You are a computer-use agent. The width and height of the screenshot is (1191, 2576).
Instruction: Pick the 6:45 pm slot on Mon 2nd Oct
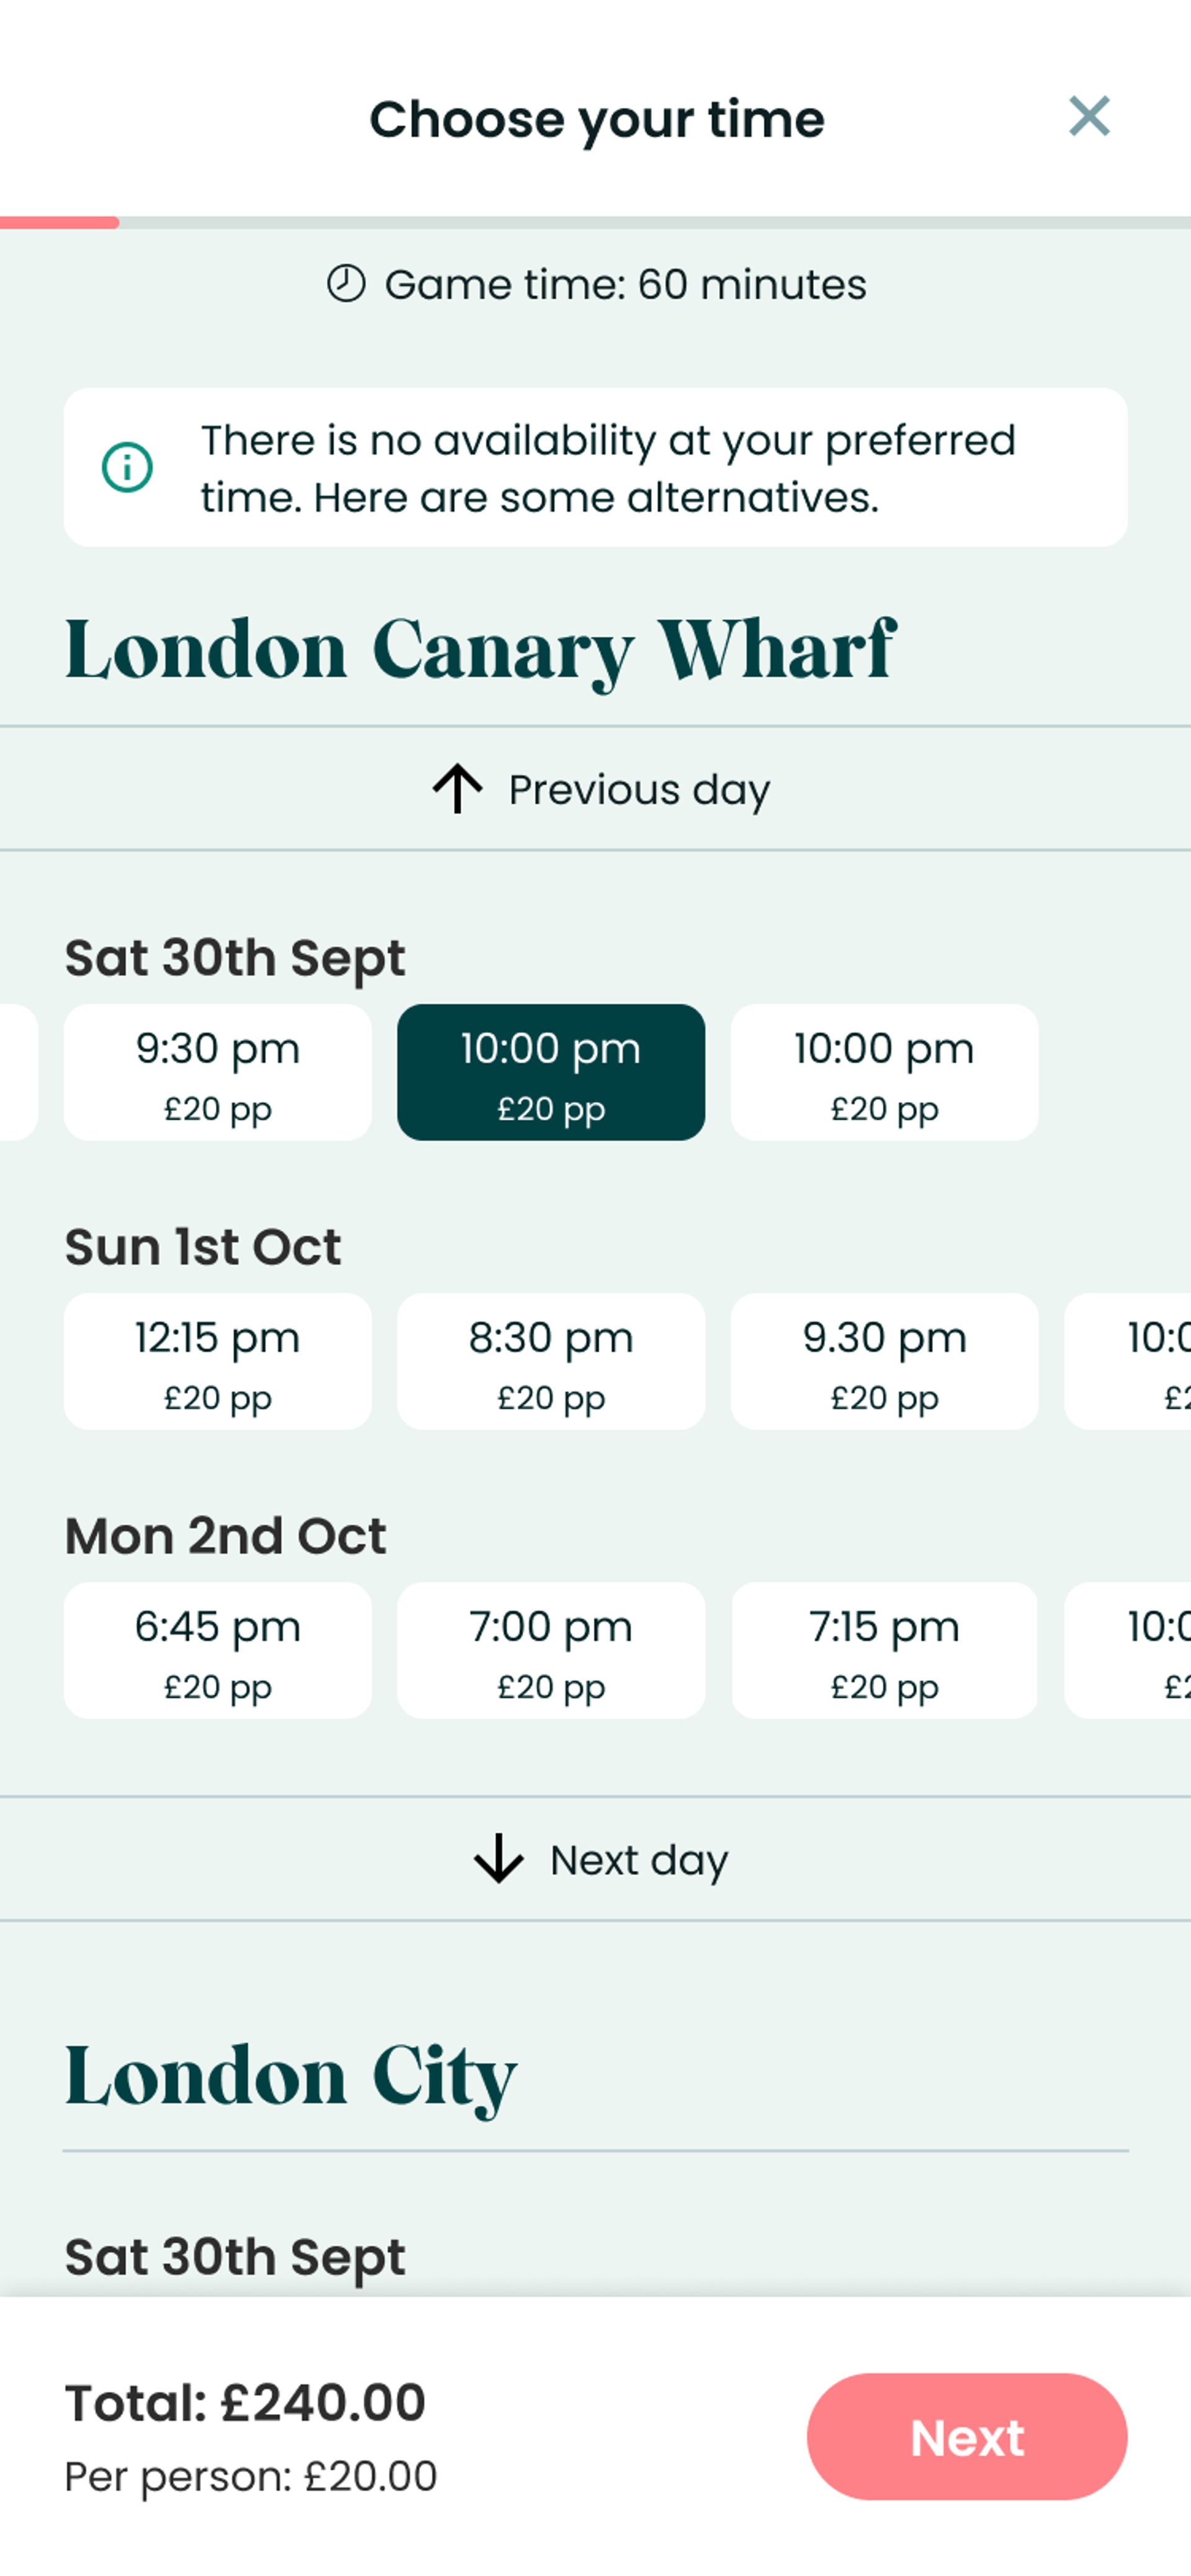217,1650
